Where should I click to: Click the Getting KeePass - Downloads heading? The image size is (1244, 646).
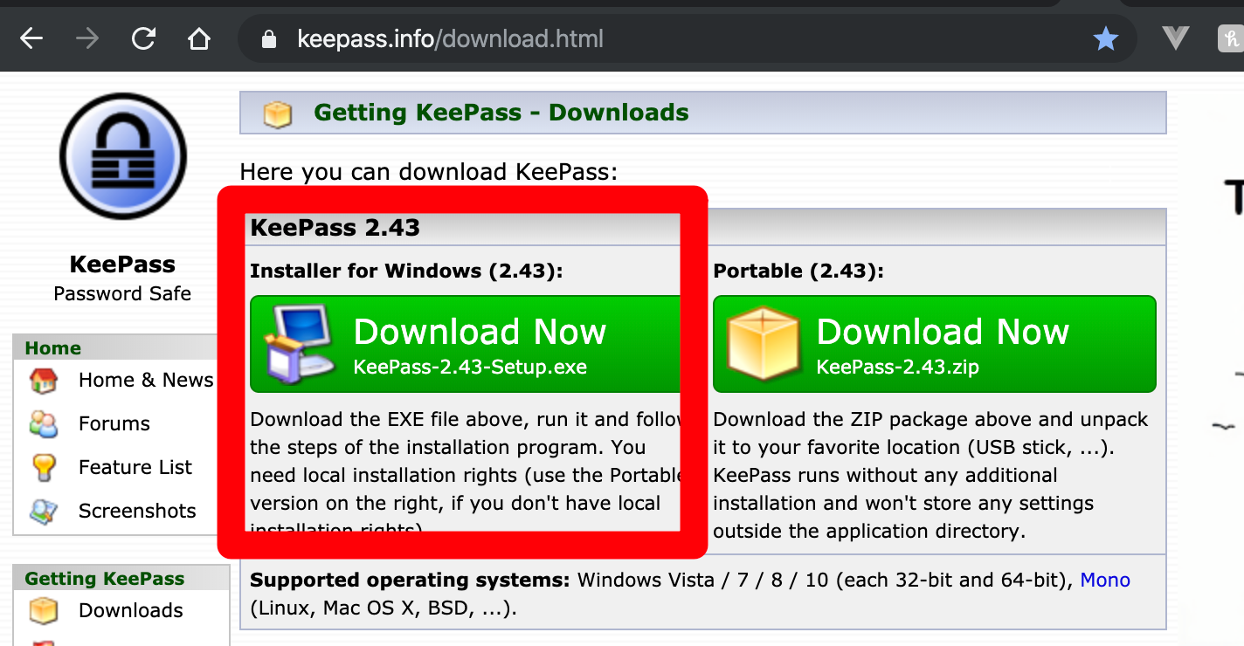[501, 113]
